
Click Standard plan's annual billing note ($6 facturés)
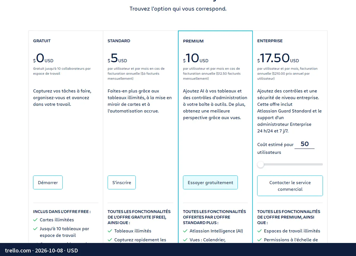pos(136,73)
